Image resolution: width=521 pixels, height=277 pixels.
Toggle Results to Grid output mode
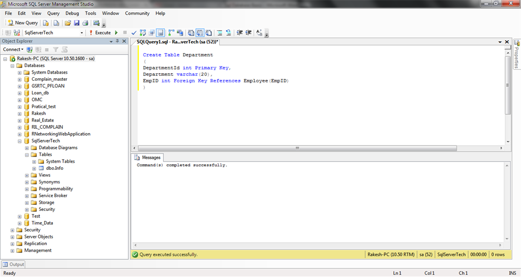pos(199,33)
